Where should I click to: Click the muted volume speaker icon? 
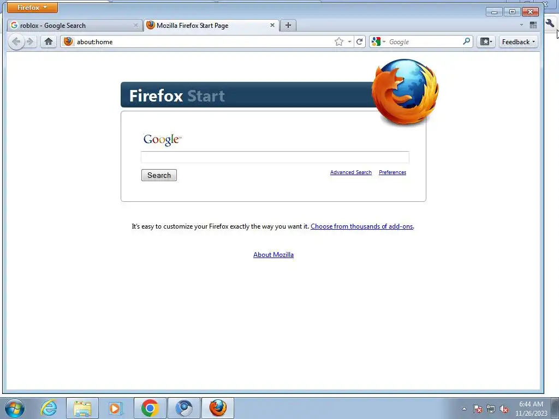504,409
